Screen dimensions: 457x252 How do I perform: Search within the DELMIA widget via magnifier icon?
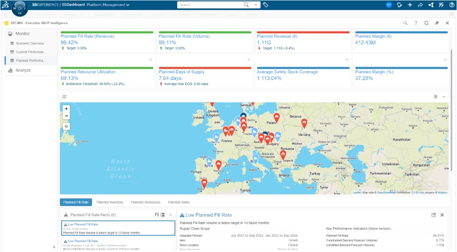406,23
